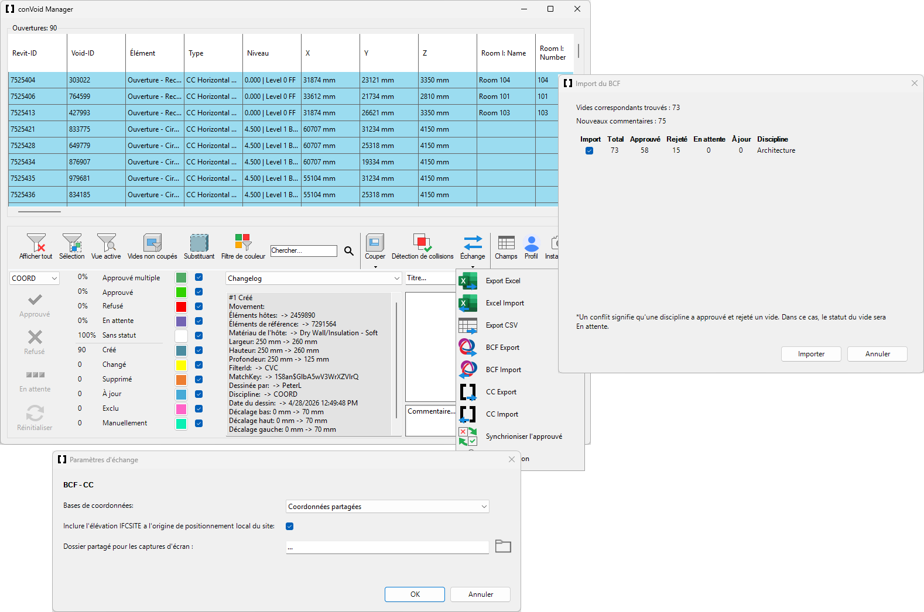Toggle the IFCSITE elevation checkbox
The height and width of the screenshot is (612, 924).
click(x=289, y=526)
